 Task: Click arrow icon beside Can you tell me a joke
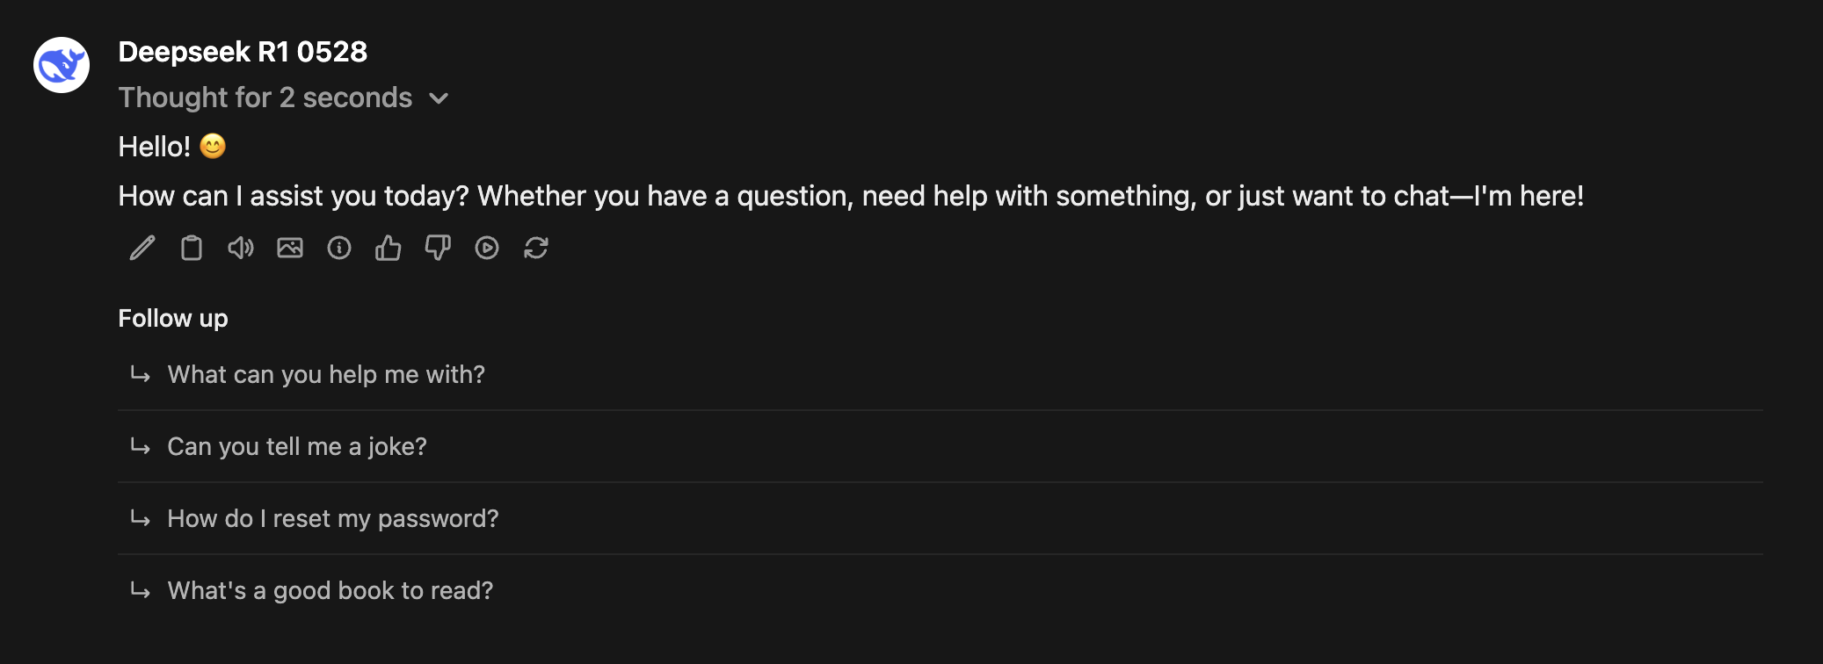140,446
